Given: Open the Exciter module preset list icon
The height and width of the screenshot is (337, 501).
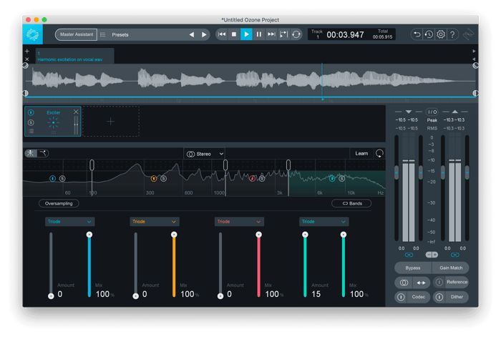Looking at the screenshot, I should [31, 131].
